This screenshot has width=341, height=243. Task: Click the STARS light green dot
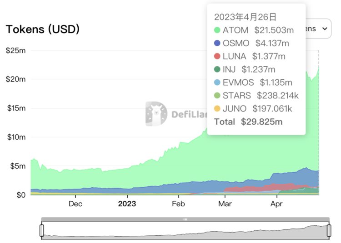(x=217, y=96)
